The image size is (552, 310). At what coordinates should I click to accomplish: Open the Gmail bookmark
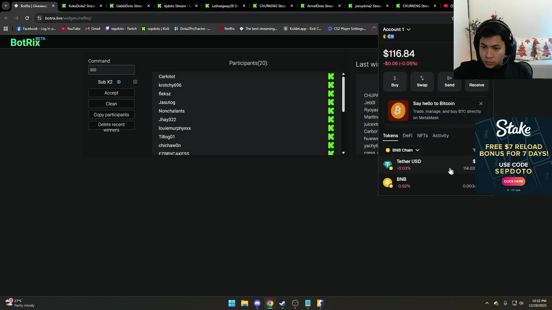click(x=93, y=29)
